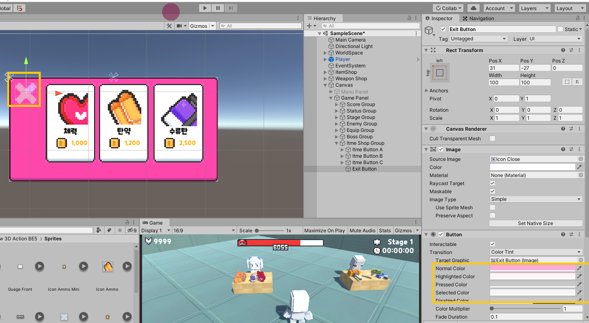Open the Source Image object picker circle
The height and width of the screenshot is (323, 589).
[x=581, y=159]
